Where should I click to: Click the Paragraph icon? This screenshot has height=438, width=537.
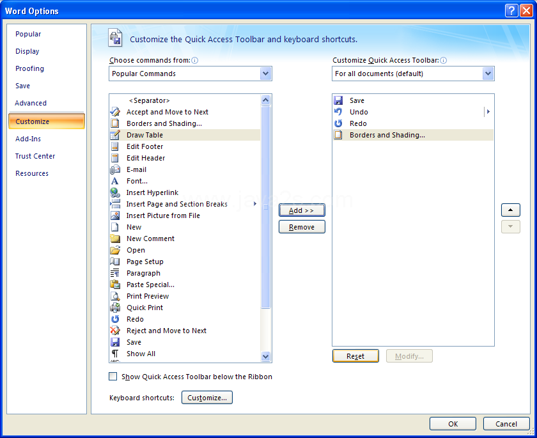(115, 273)
